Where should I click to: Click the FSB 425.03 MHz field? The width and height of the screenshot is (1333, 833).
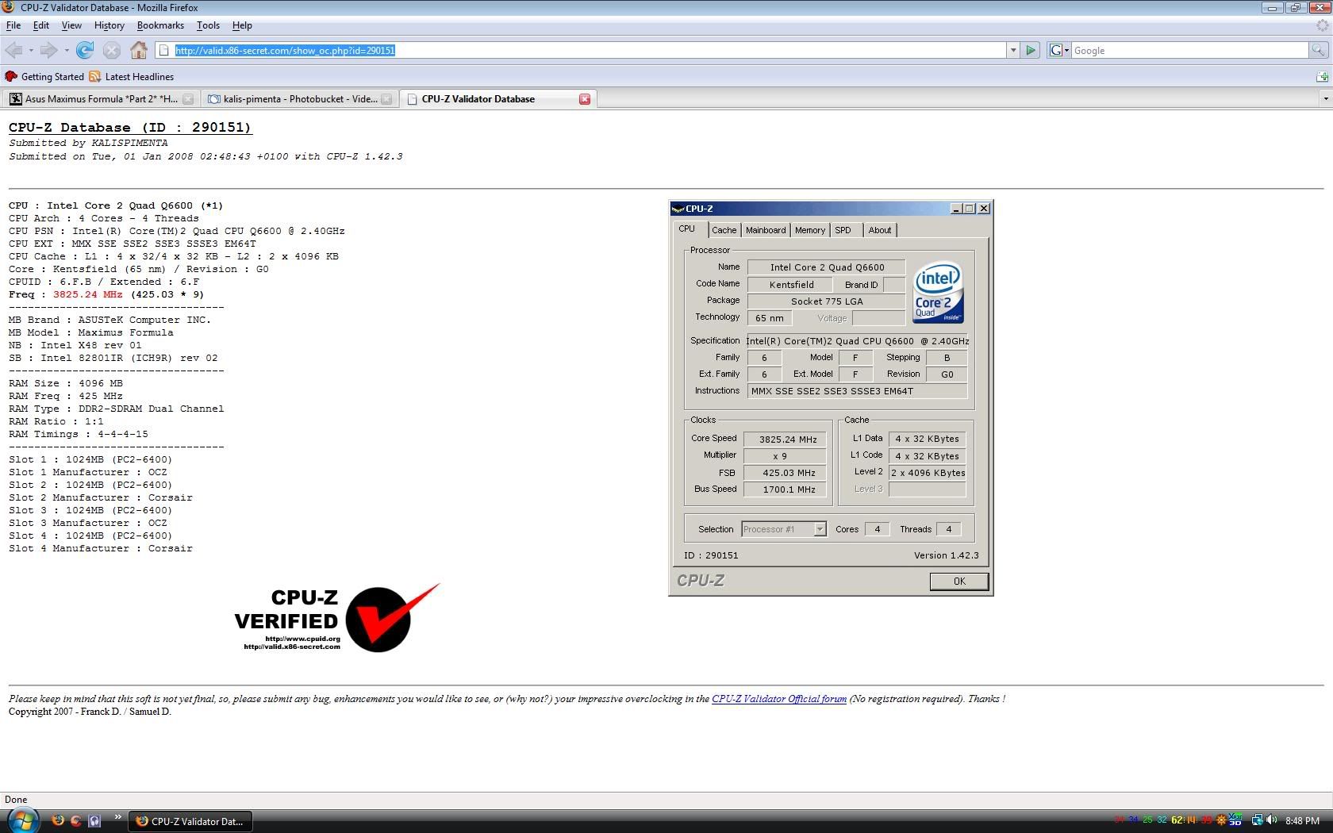coord(785,473)
